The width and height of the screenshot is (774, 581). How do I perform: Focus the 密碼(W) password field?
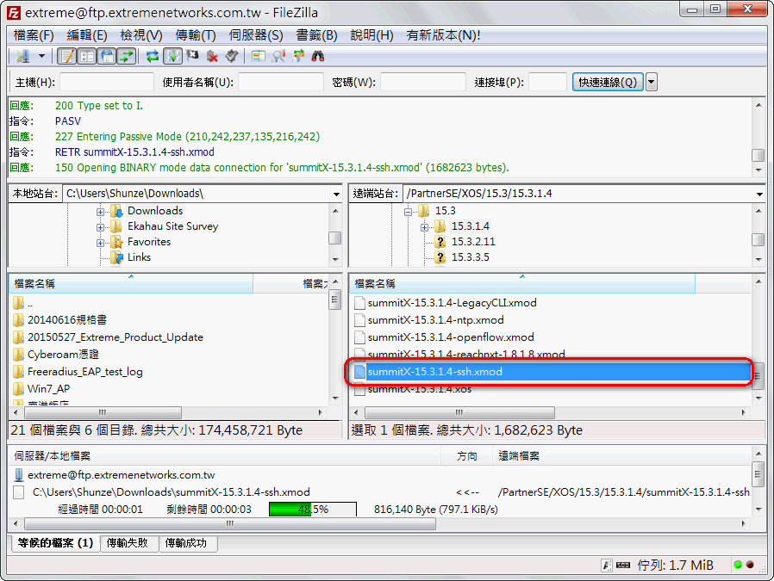(x=423, y=83)
